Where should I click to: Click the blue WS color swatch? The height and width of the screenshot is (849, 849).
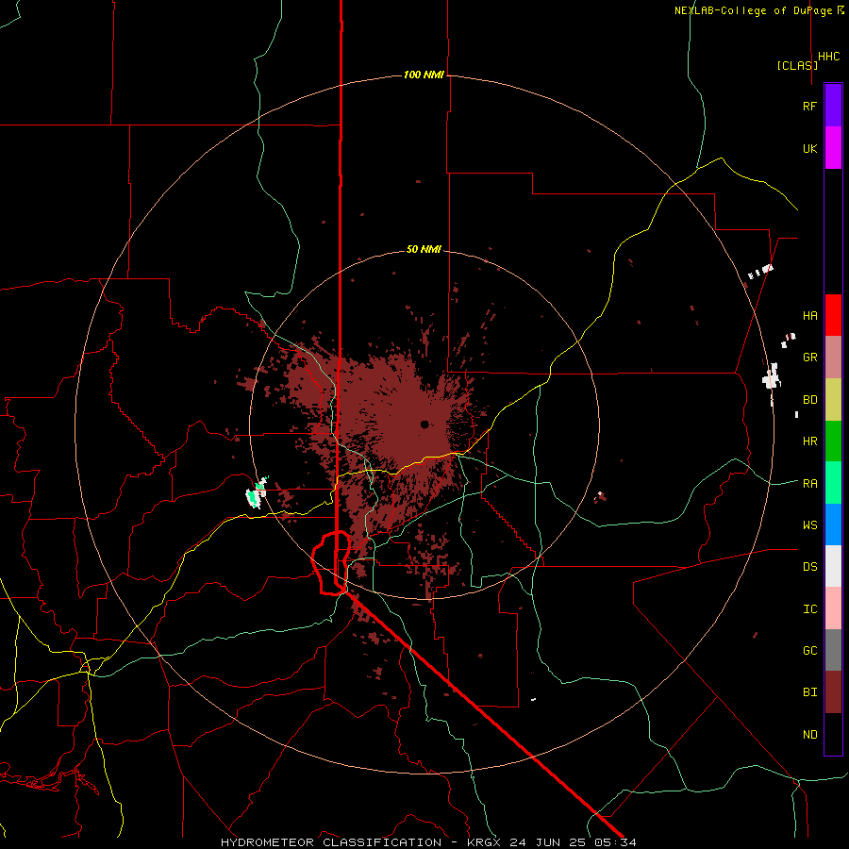point(833,524)
